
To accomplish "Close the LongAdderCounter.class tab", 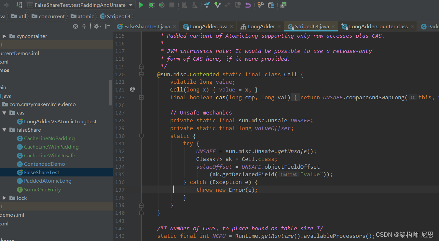I will [412, 27].
